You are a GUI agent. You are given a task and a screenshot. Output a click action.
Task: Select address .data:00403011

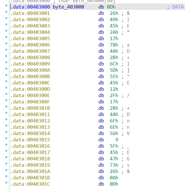point(30,115)
